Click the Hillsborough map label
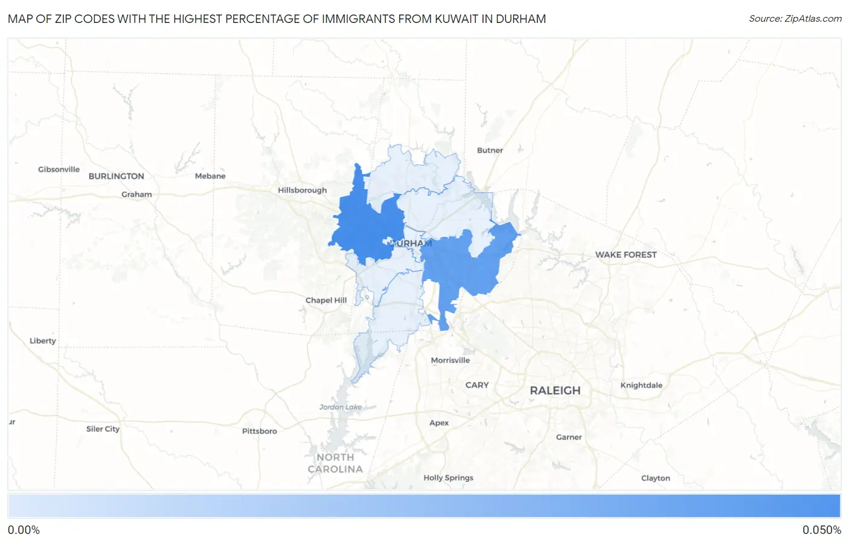 point(302,190)
